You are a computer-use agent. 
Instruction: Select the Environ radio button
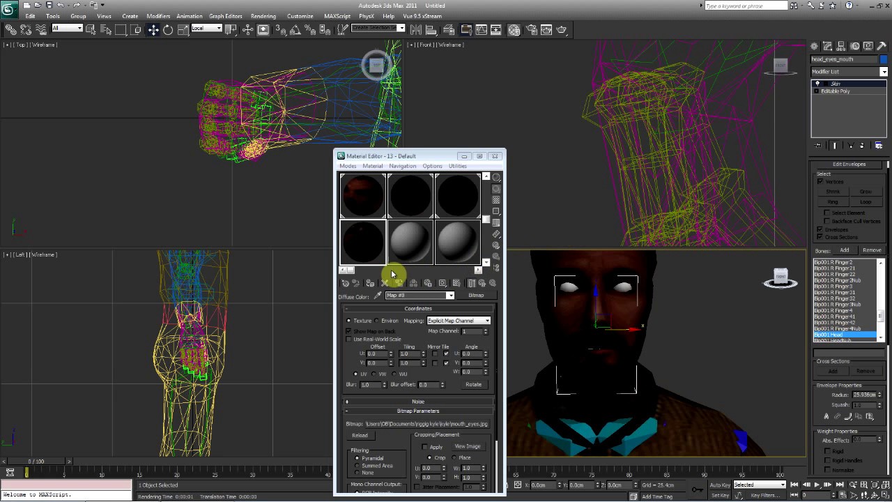(x=376, y=321)
